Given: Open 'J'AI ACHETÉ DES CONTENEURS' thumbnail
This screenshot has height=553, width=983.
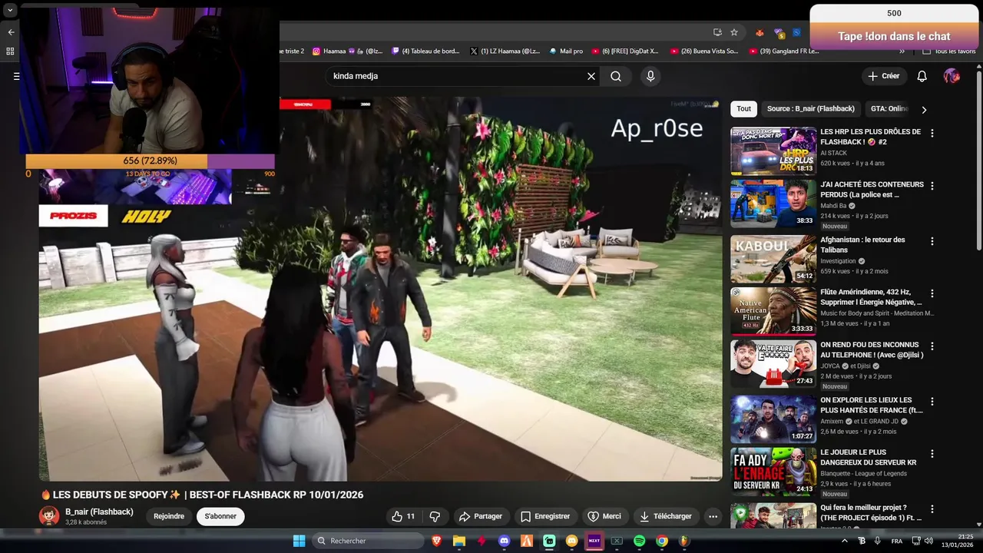Looking at the screenshot, I should [x=773, y=204].
